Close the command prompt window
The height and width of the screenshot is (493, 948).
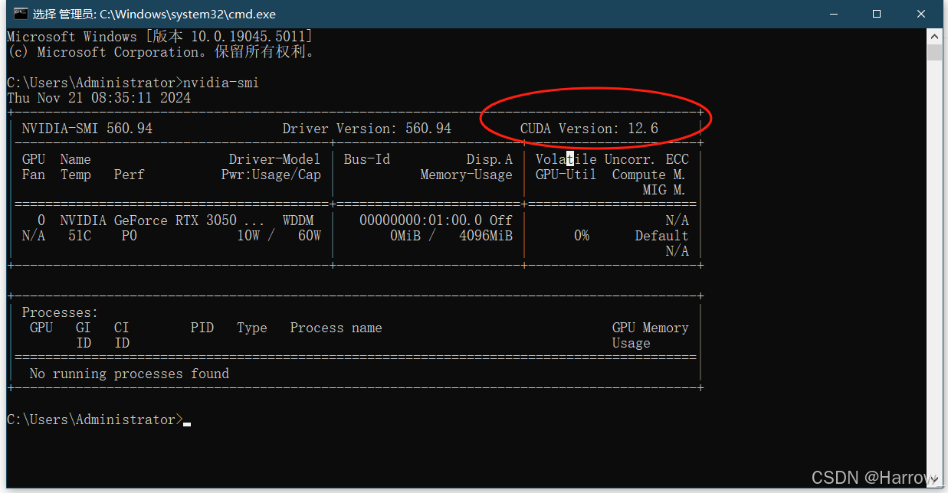coord(921,14)
